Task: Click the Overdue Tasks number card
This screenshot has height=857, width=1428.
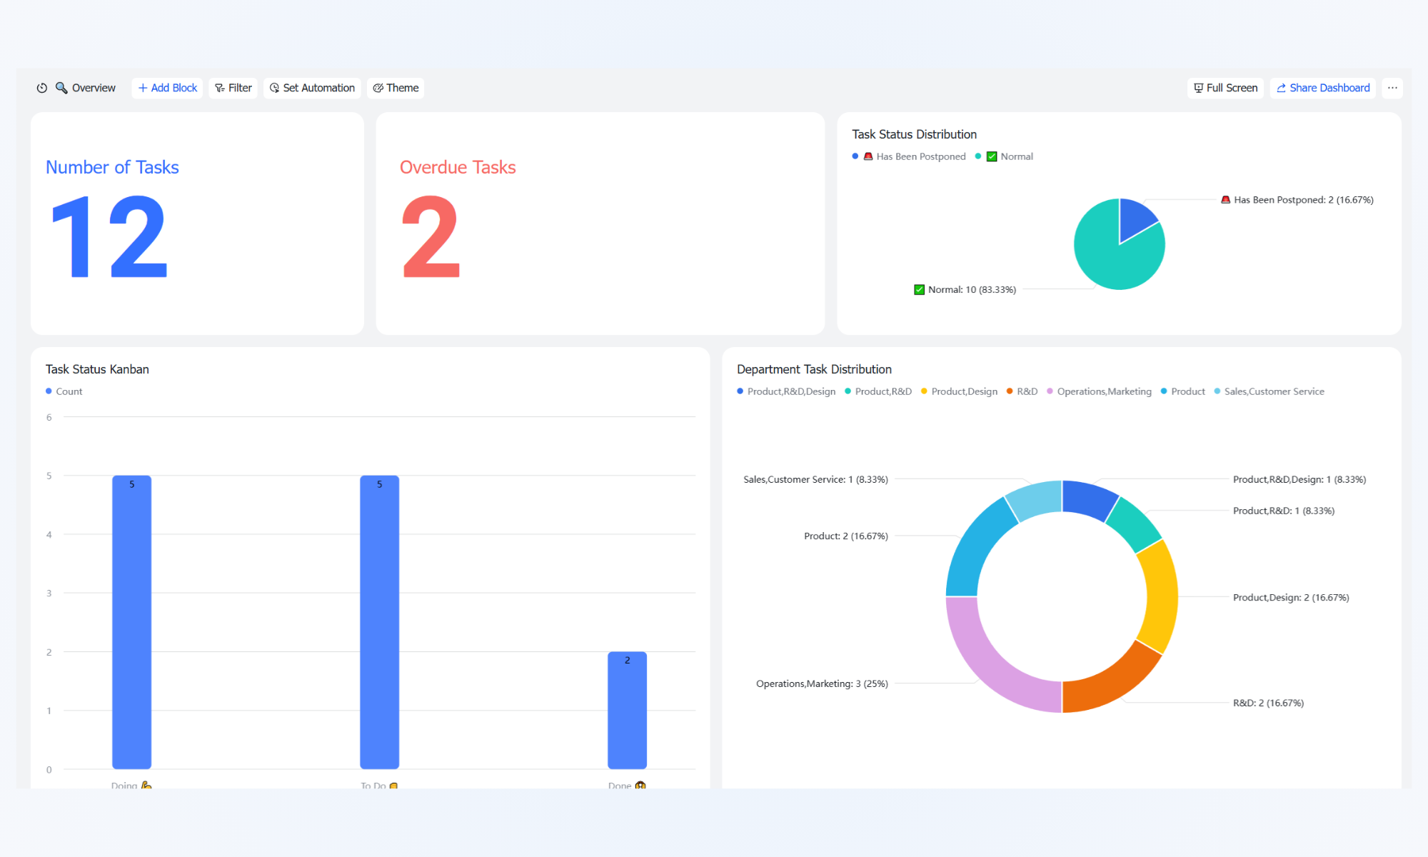Action: [600, 224]
